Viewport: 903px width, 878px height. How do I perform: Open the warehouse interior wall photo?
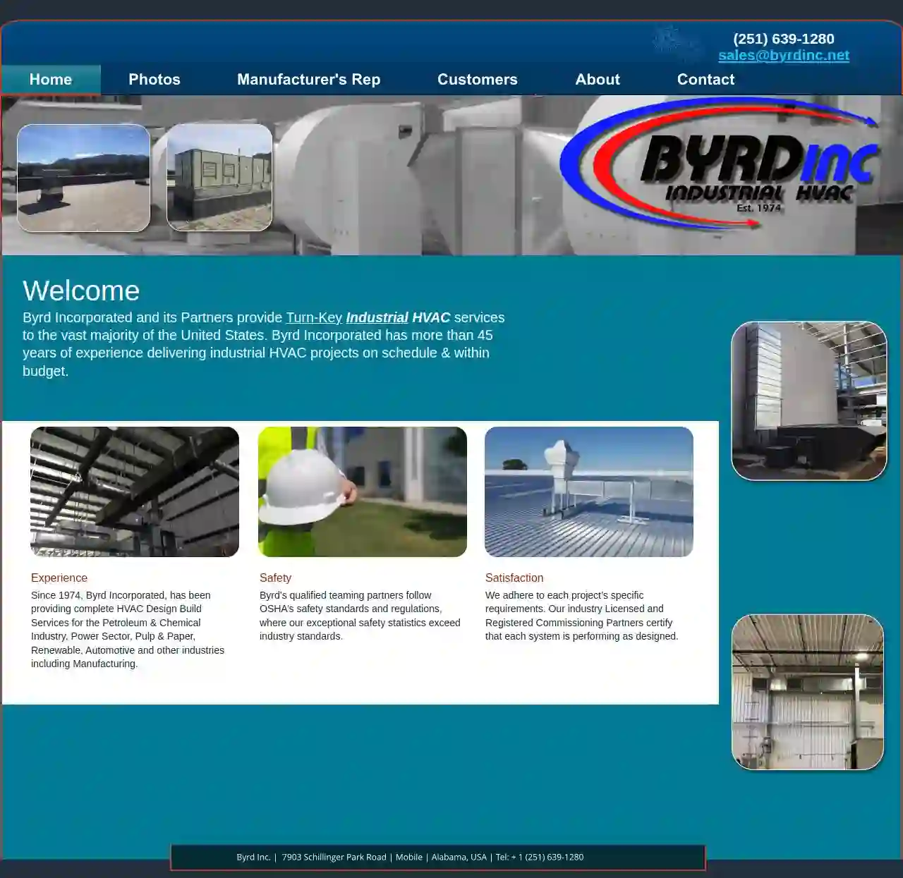(808, 692)
